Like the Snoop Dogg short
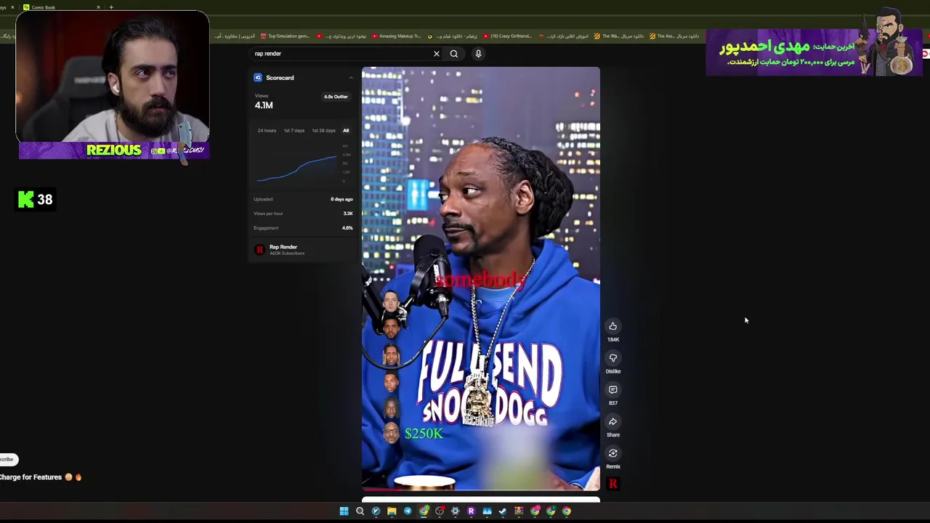The image size is (930, 523). tap(613, 326)
